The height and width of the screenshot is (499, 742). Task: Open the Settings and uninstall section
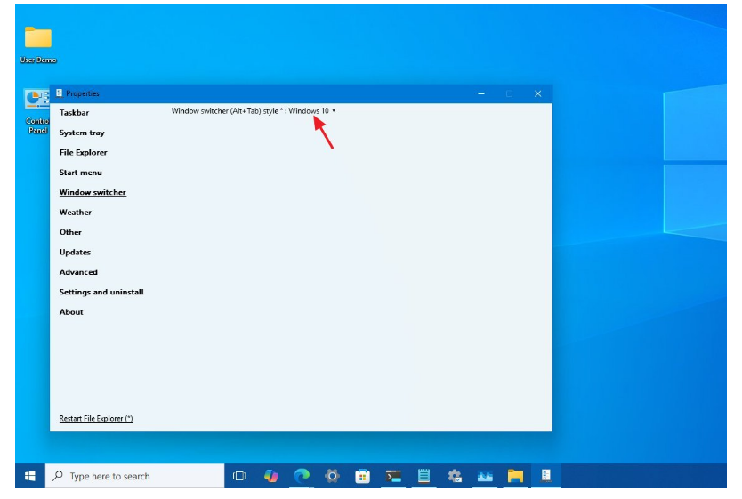pyautogui.click(x=101, y=292)
